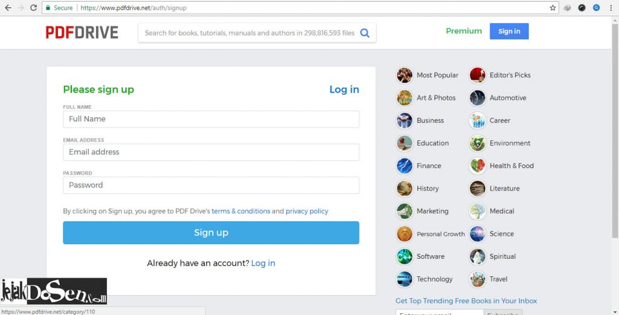Viewport: 619px width, 315px height.
Task: Reload the page in browser
Action: pos(34,8)
